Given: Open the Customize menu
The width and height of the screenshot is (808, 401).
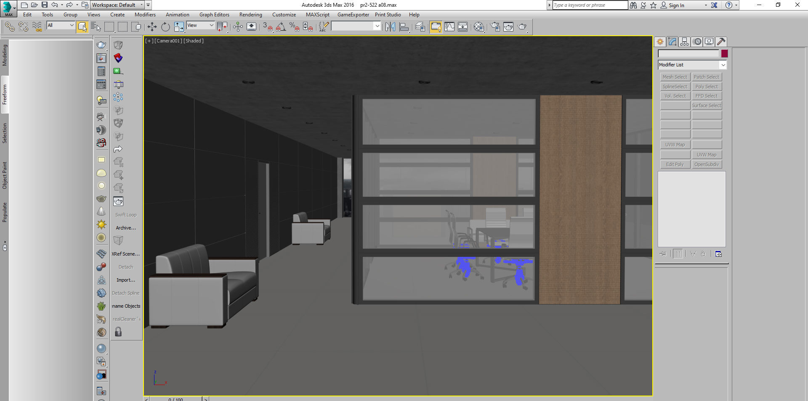Looking at the screenshot, I should pyautogui.click(x=284, y=15).
